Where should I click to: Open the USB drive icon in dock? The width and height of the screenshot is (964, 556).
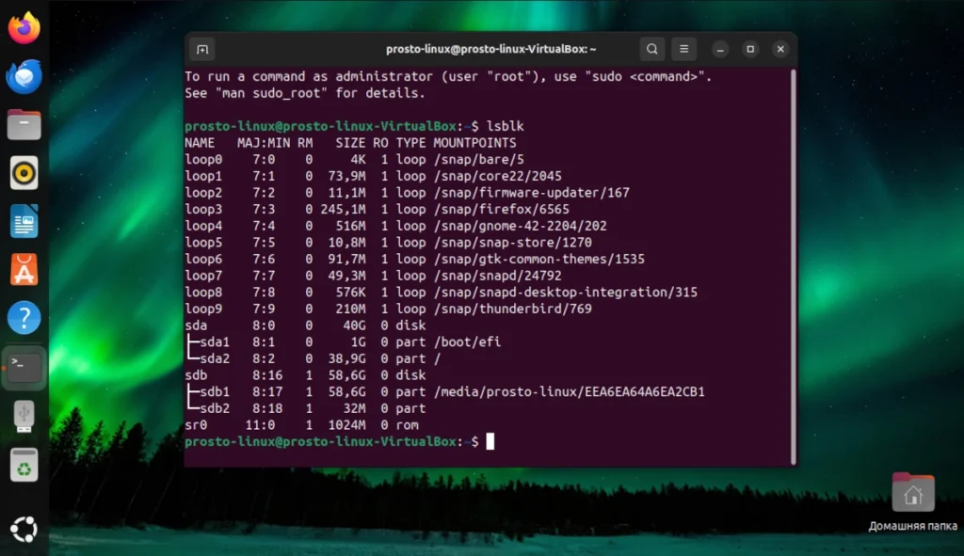coord(24,416)
